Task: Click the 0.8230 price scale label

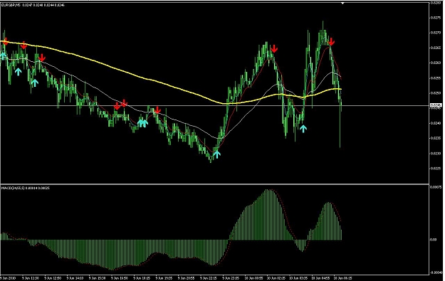Action: click(436, 154)
